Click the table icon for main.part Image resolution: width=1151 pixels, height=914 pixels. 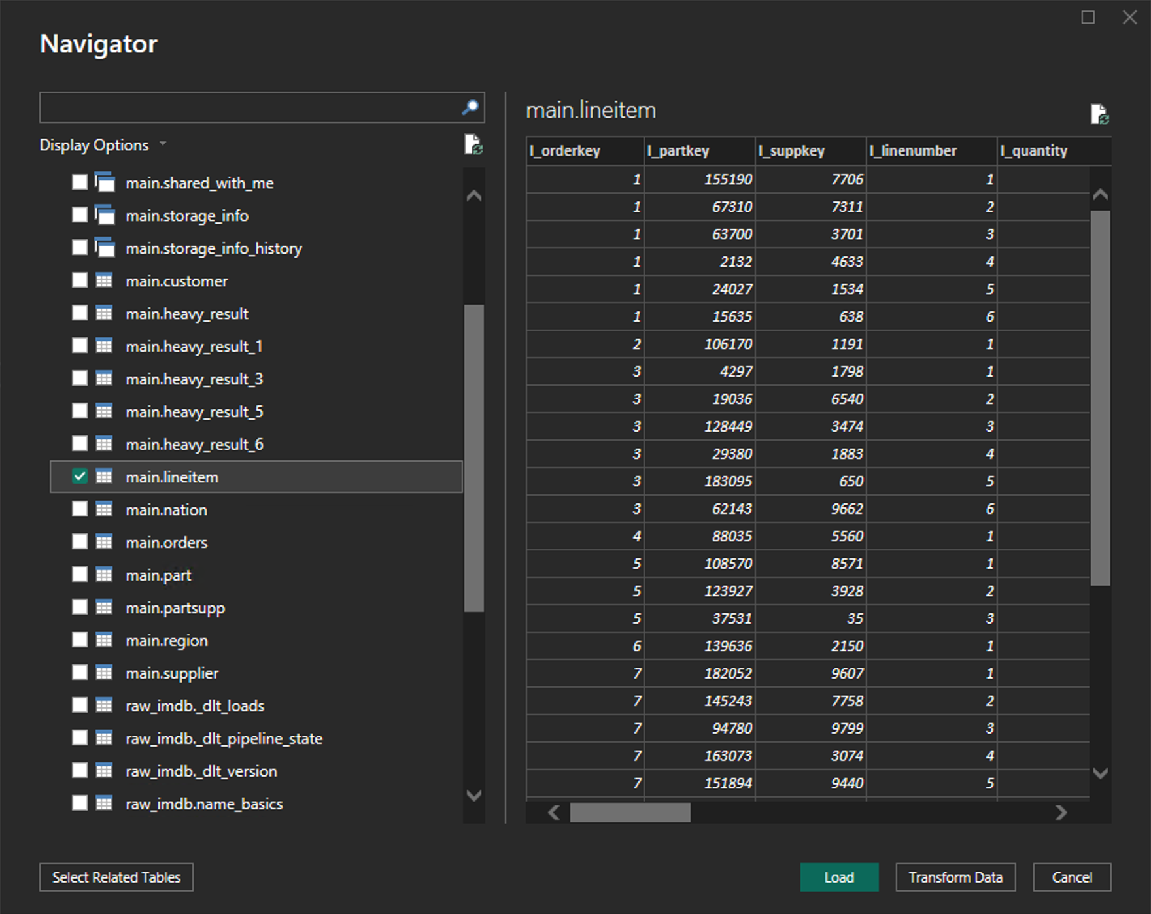point(104,575)
